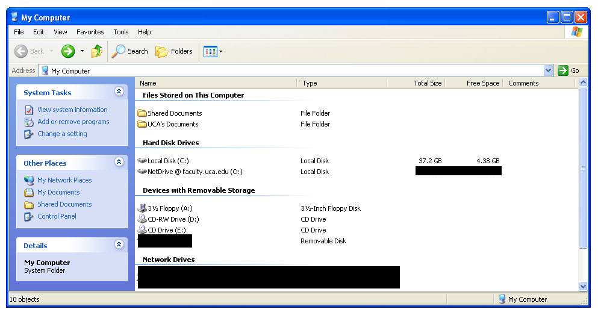Select CD-RW Drive (D:) name text
598x318 pixels.
[173, 219]
